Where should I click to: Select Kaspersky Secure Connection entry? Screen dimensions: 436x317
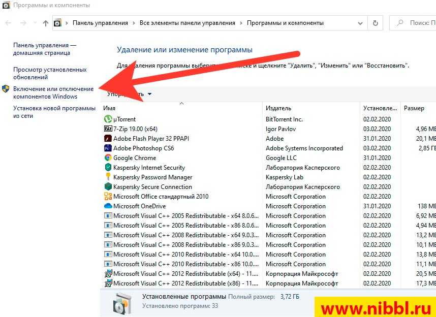point(152,187)
